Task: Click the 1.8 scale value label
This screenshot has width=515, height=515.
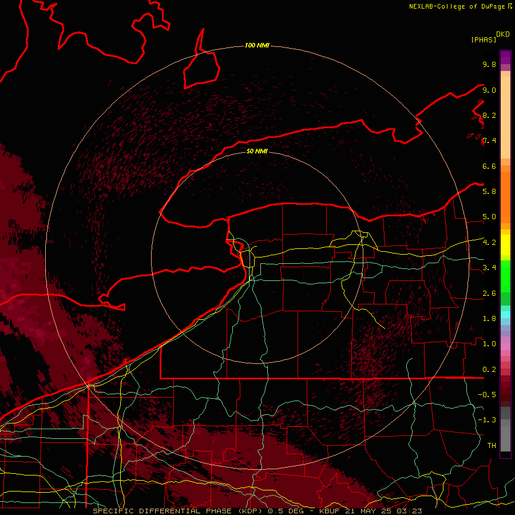Action: click(489, 319)
